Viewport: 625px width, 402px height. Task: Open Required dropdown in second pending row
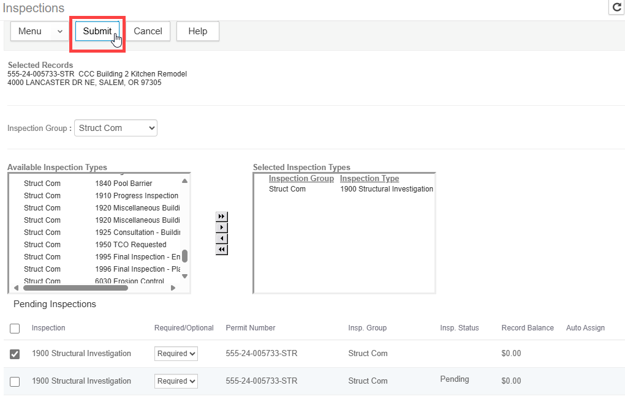coord(176,381)
